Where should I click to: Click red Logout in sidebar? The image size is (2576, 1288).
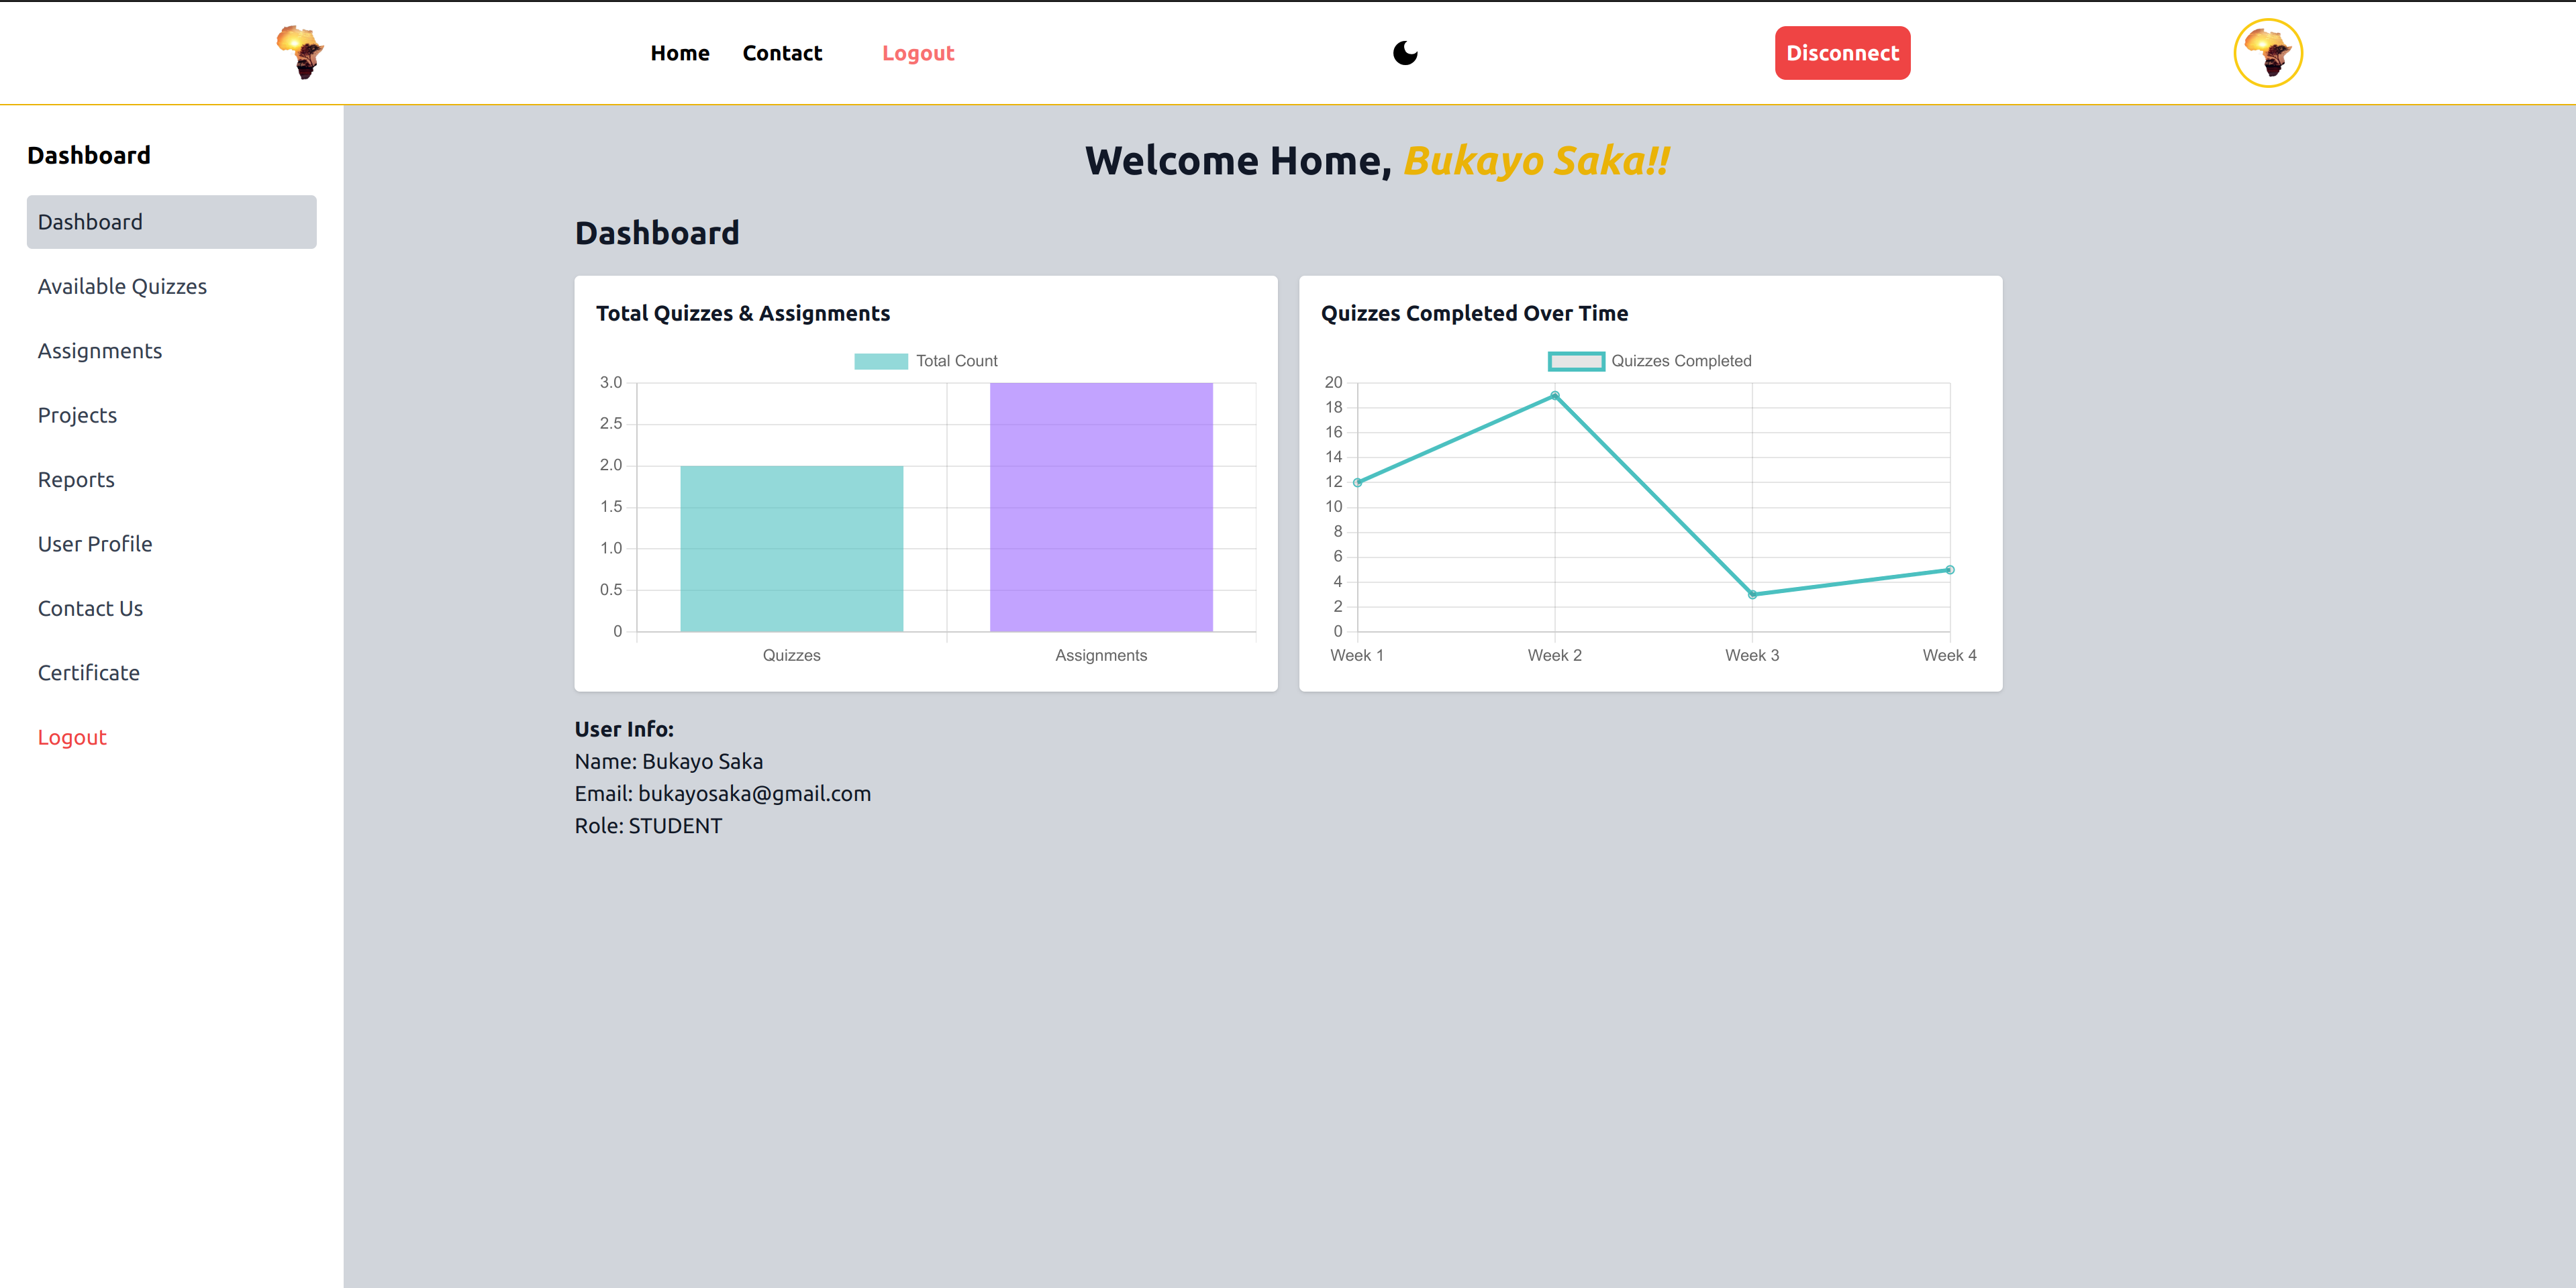pos(72,737)
